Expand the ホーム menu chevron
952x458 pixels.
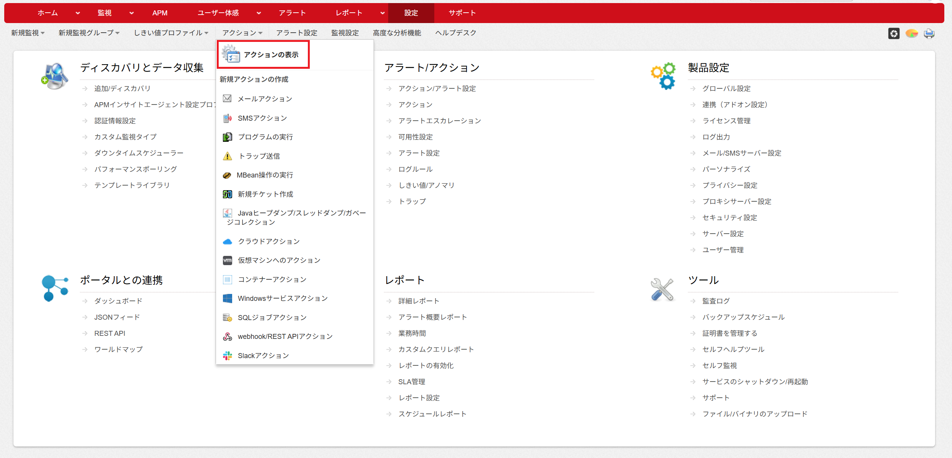(x=78, y=13)
